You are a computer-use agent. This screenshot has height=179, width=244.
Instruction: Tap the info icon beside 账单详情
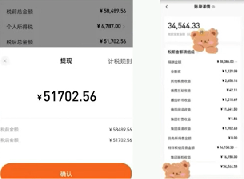[213, 7]
